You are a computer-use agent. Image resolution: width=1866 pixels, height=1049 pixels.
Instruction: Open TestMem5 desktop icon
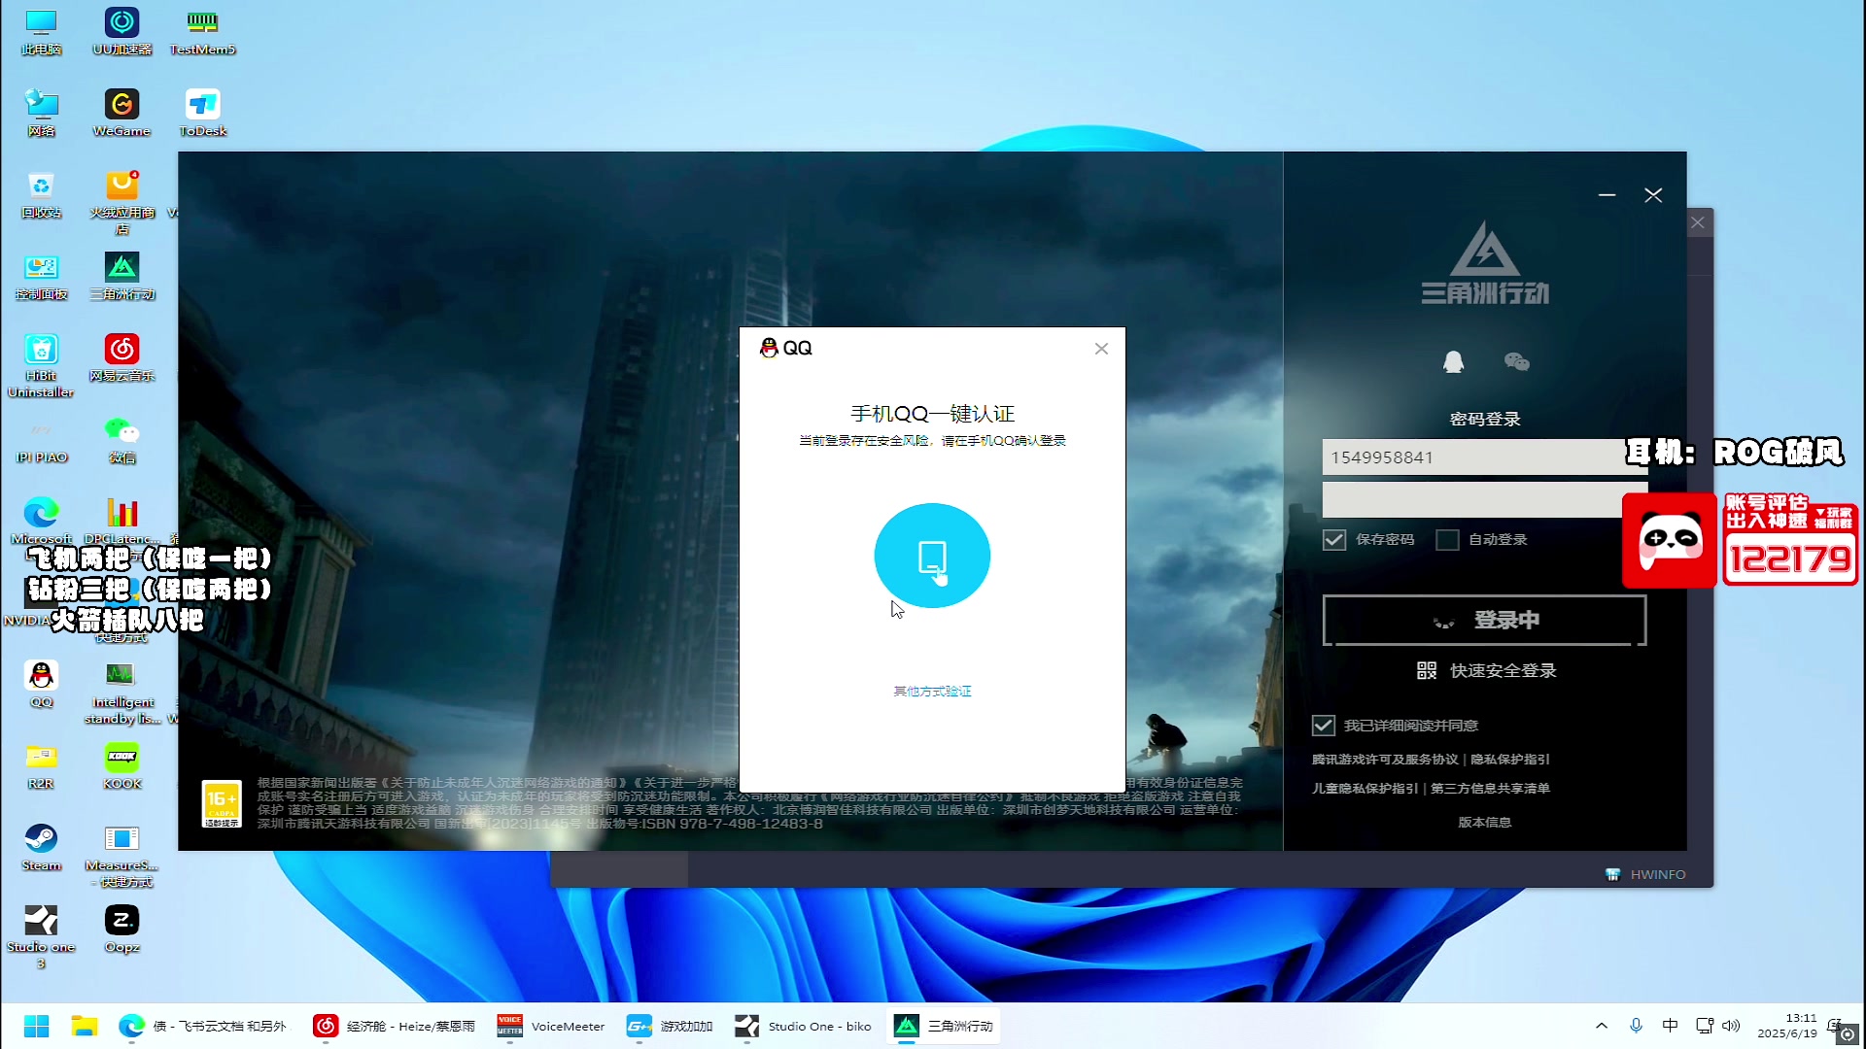[x=202, y=32]
